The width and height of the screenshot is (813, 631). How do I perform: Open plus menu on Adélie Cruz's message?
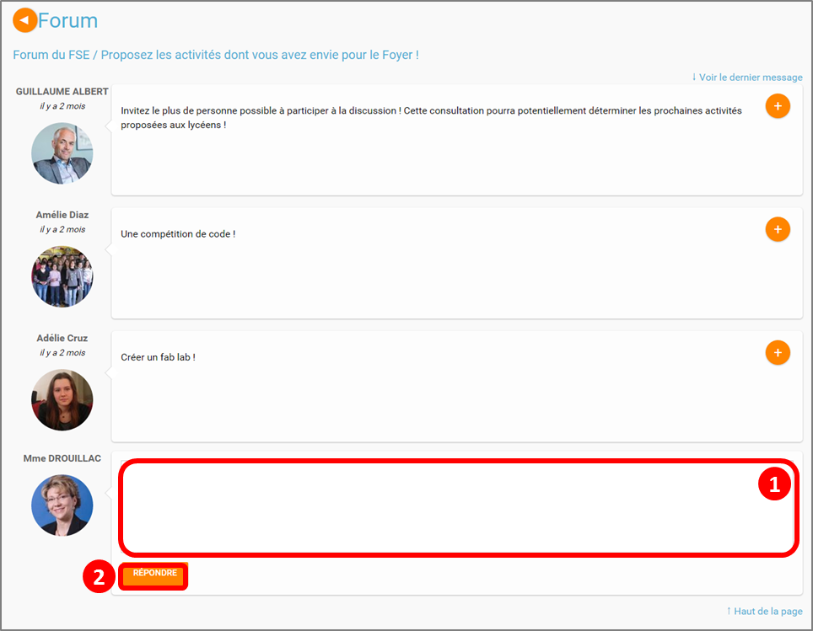click(x=777, y=353)
